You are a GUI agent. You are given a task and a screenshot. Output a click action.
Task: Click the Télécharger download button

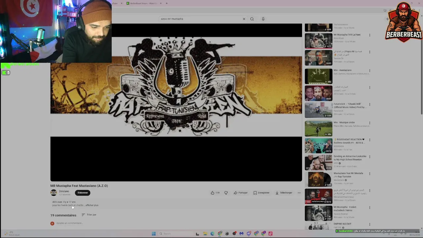point(284,193)
